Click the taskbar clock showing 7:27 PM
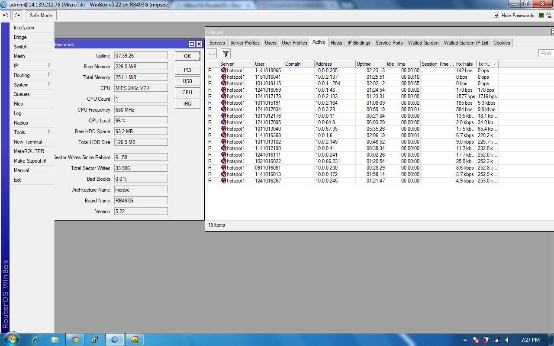 [x=530, y=340]
